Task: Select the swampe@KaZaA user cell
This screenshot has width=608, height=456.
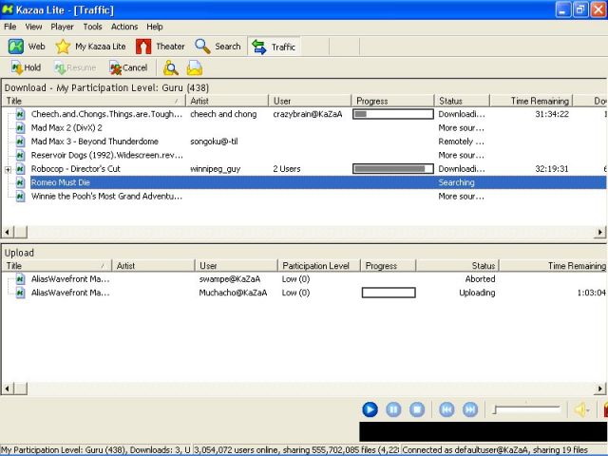Action: click(230, 279)
